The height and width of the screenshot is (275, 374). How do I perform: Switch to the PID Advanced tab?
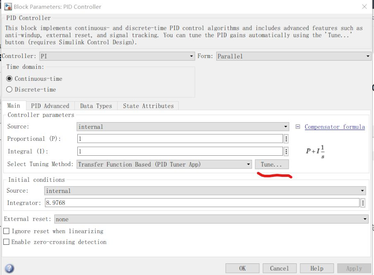coord(50,106)
